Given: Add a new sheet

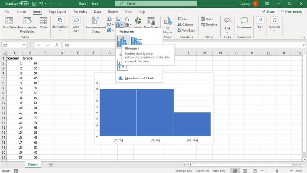Looking at the screenshot, I should click(x=51, y=164).
